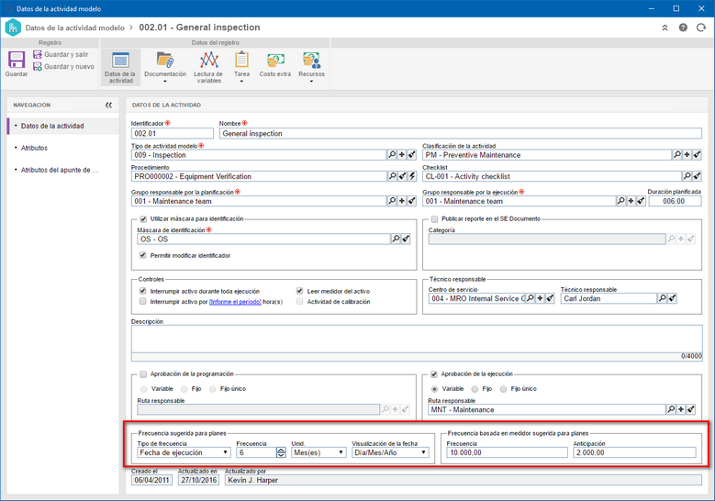Open Tipo de frecuencia dropdown
The height and width of the screenshot is (501, 715).
(184, 452)
